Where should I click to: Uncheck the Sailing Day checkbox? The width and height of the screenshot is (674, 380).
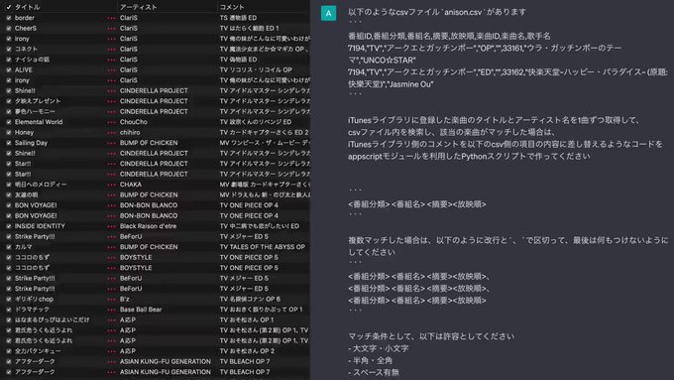tap(9, 143)
